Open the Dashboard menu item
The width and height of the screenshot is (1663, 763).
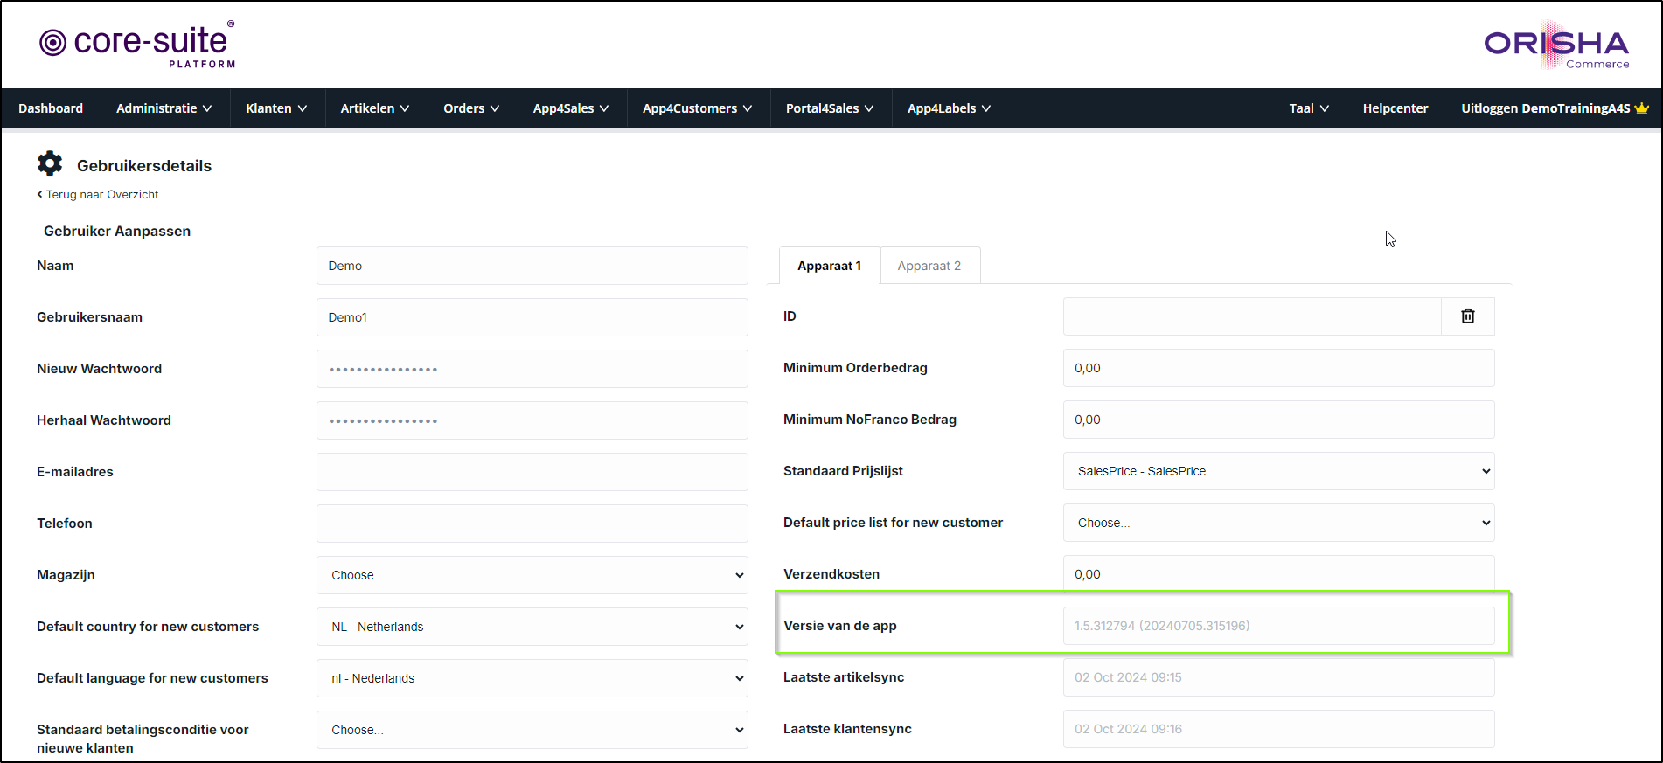click(x=51, y=108)
